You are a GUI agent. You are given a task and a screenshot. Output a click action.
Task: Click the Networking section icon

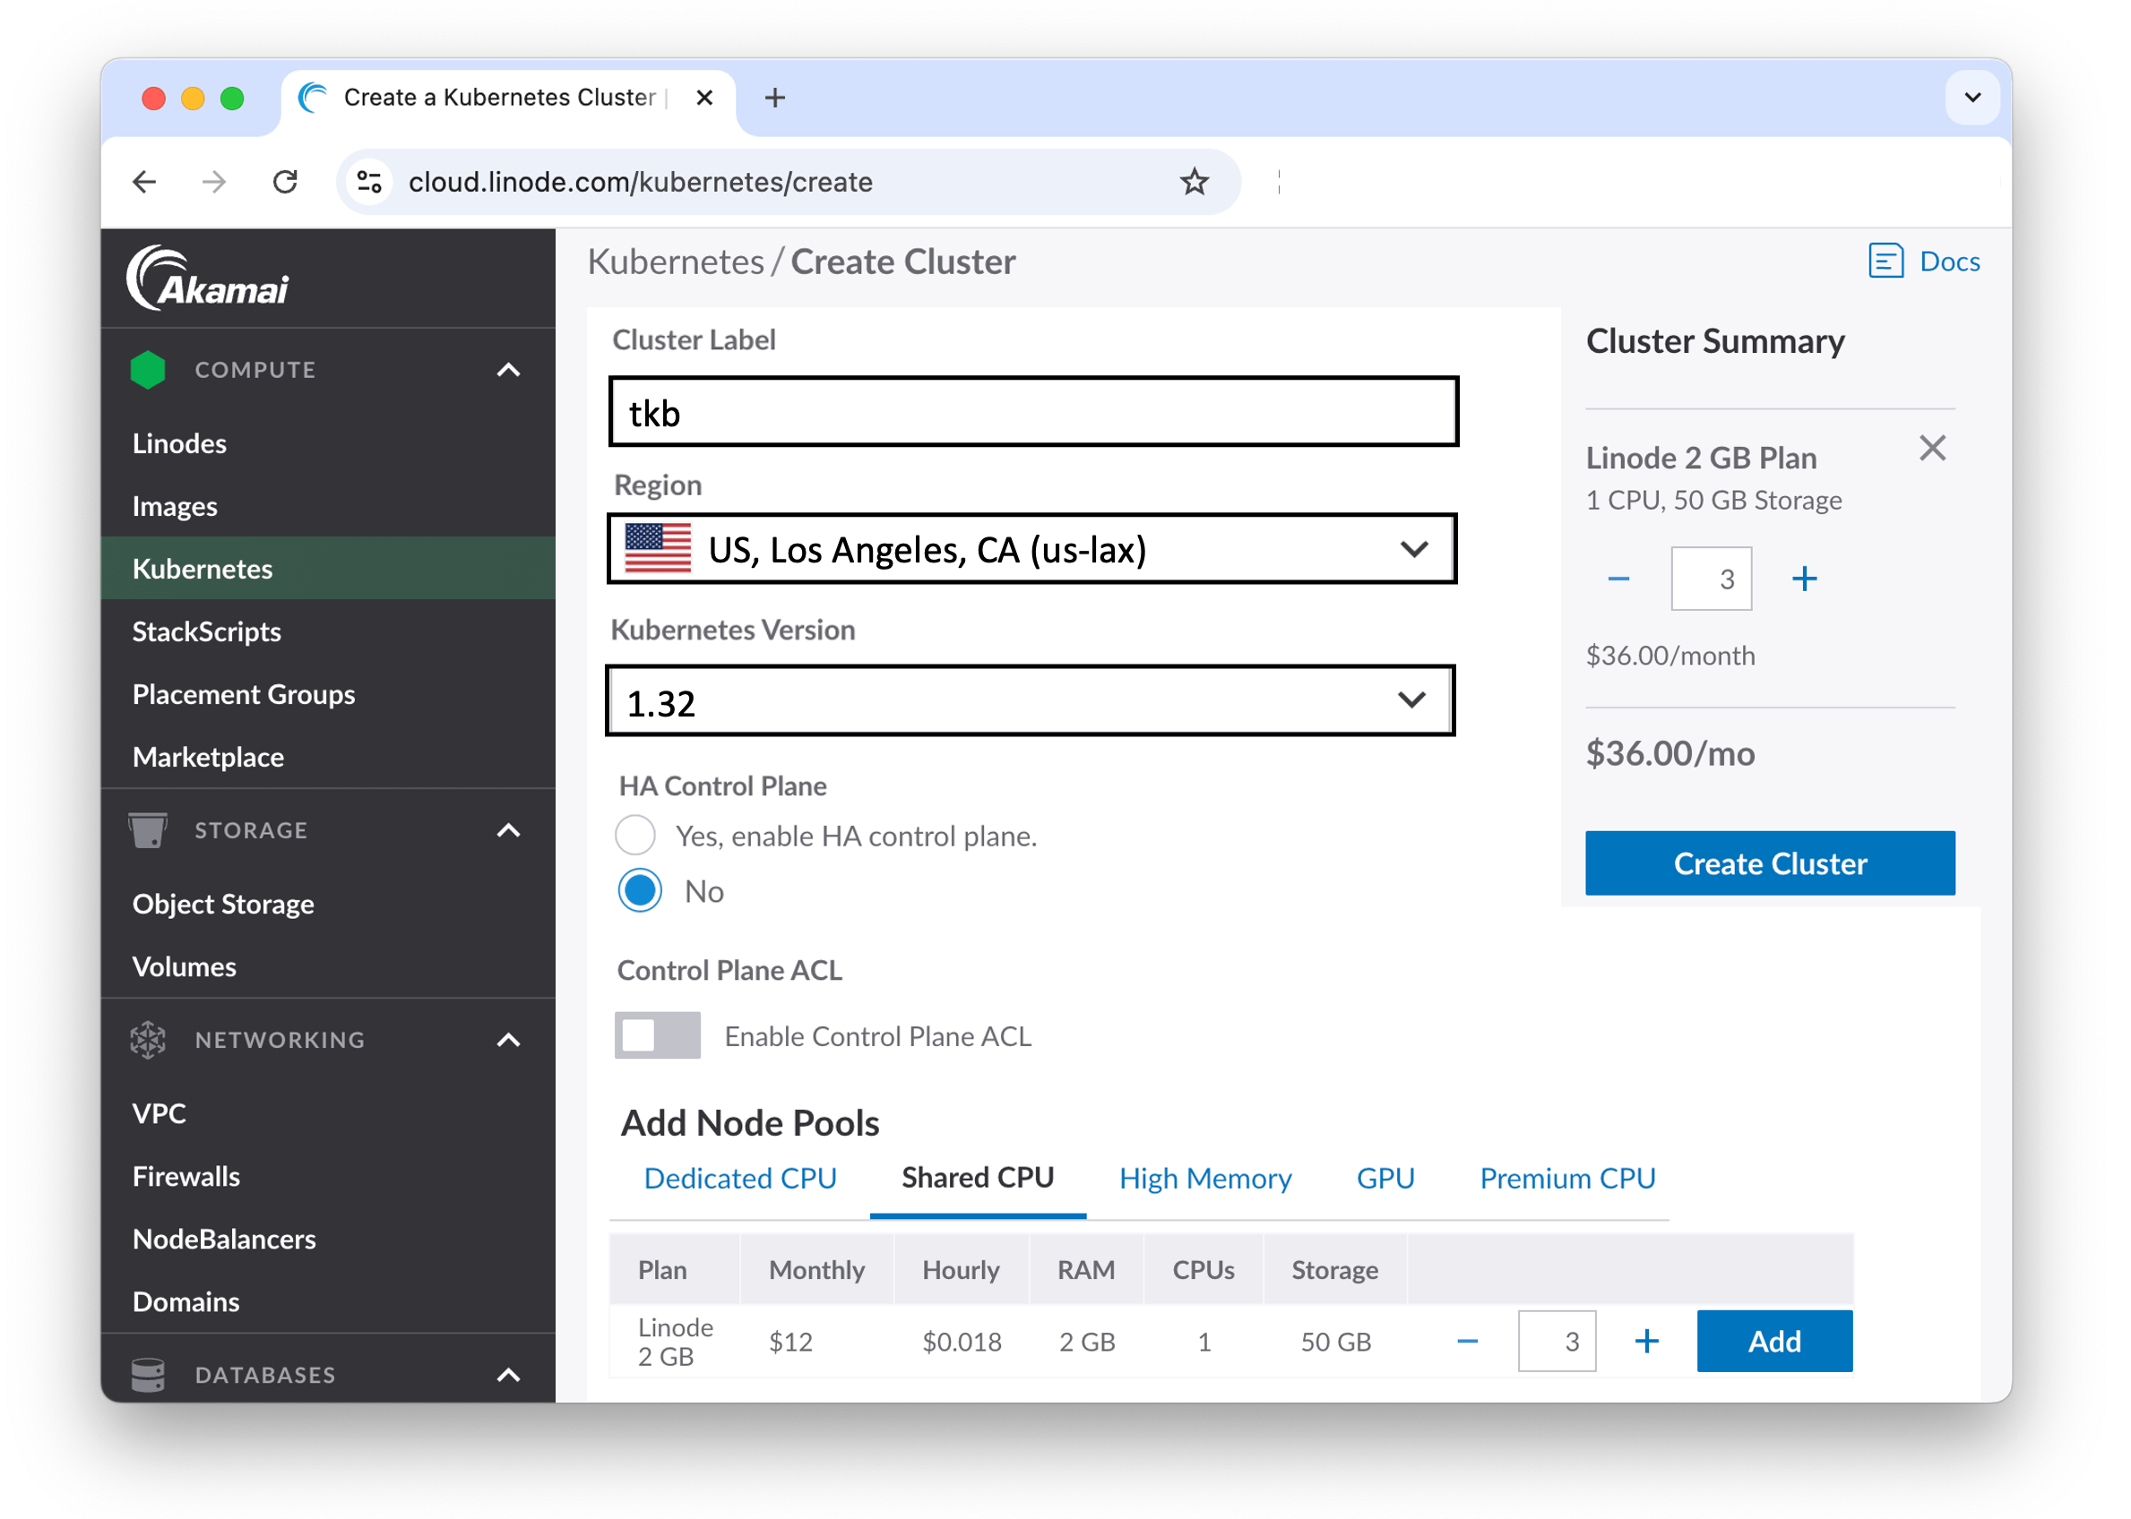tap(148, 1039)
